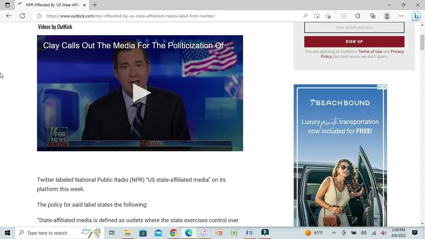The height and width of the screenshot is (239, 425).
Task: View site information via the lock icon
Action: point(39,16)
